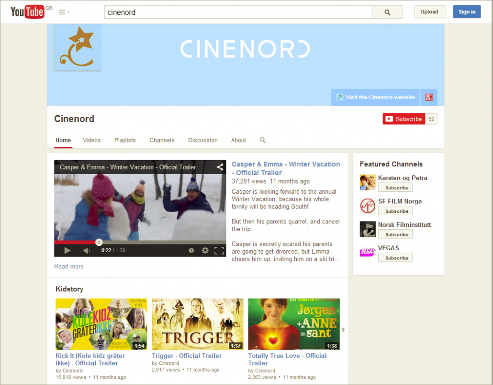Image resolution: width=493 pixels, height=385 pixels.
Task: Click the Watch Later clock icon
Action: [191, 250]
